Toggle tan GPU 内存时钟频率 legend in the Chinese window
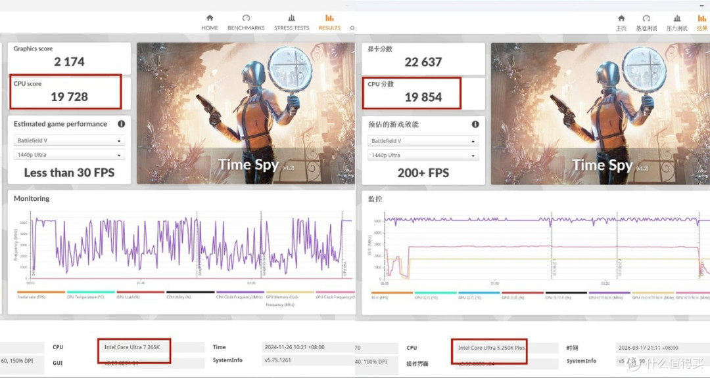The height and width of the screenshot is (378, 710). click(x=653, y=295)
